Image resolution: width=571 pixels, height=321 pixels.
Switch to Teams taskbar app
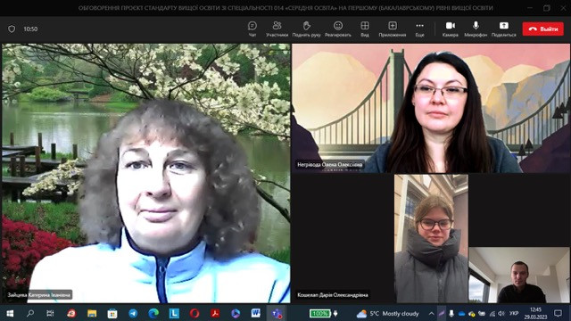pyautogui.click(x=277, y=313)
